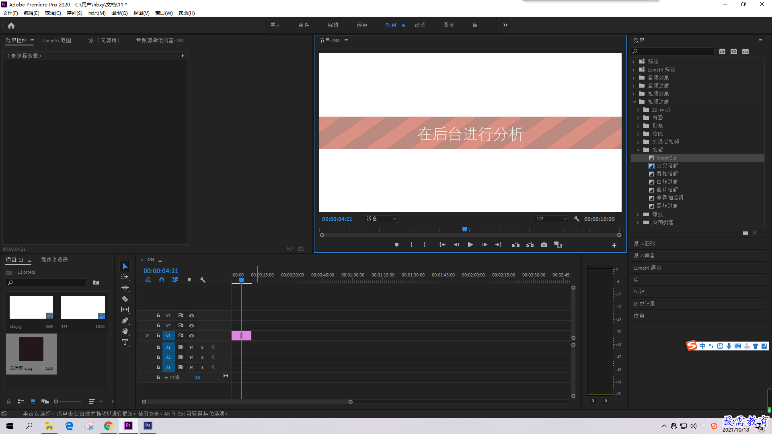Open the 基本图形 panel
Image resolution: width=772 pixels, height=434 pixels.
tap(644, 244)
